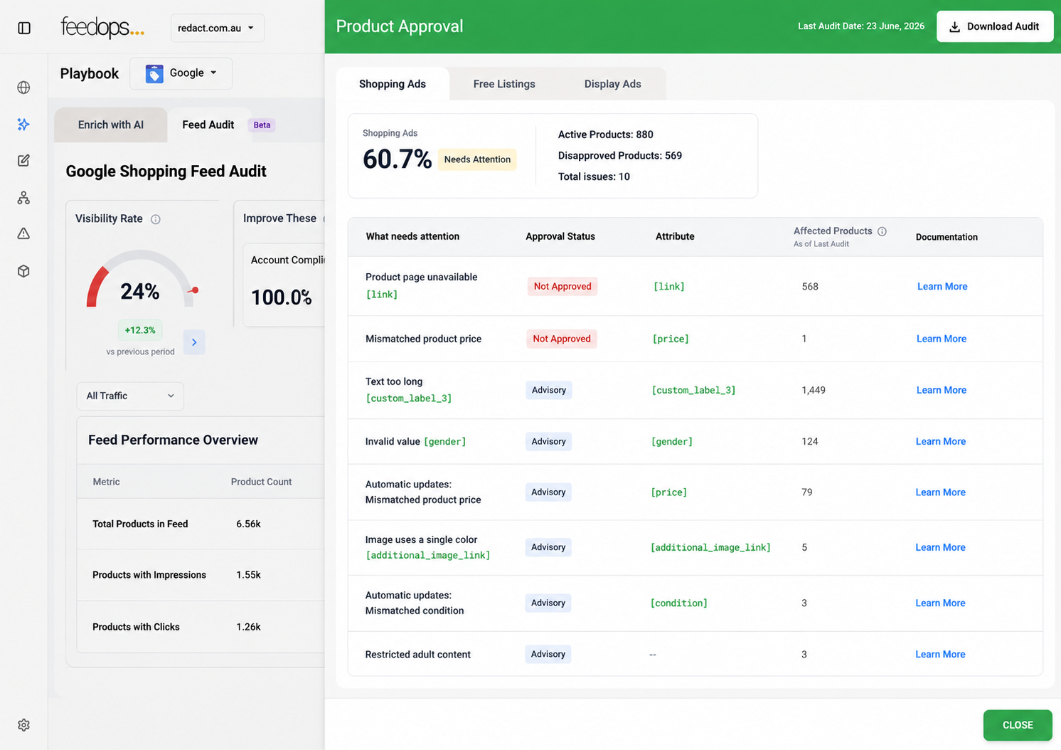This screenshot has width=1061, height=750.
Task: Open Learn More for Image uses single color
Action: click(940, 547)
